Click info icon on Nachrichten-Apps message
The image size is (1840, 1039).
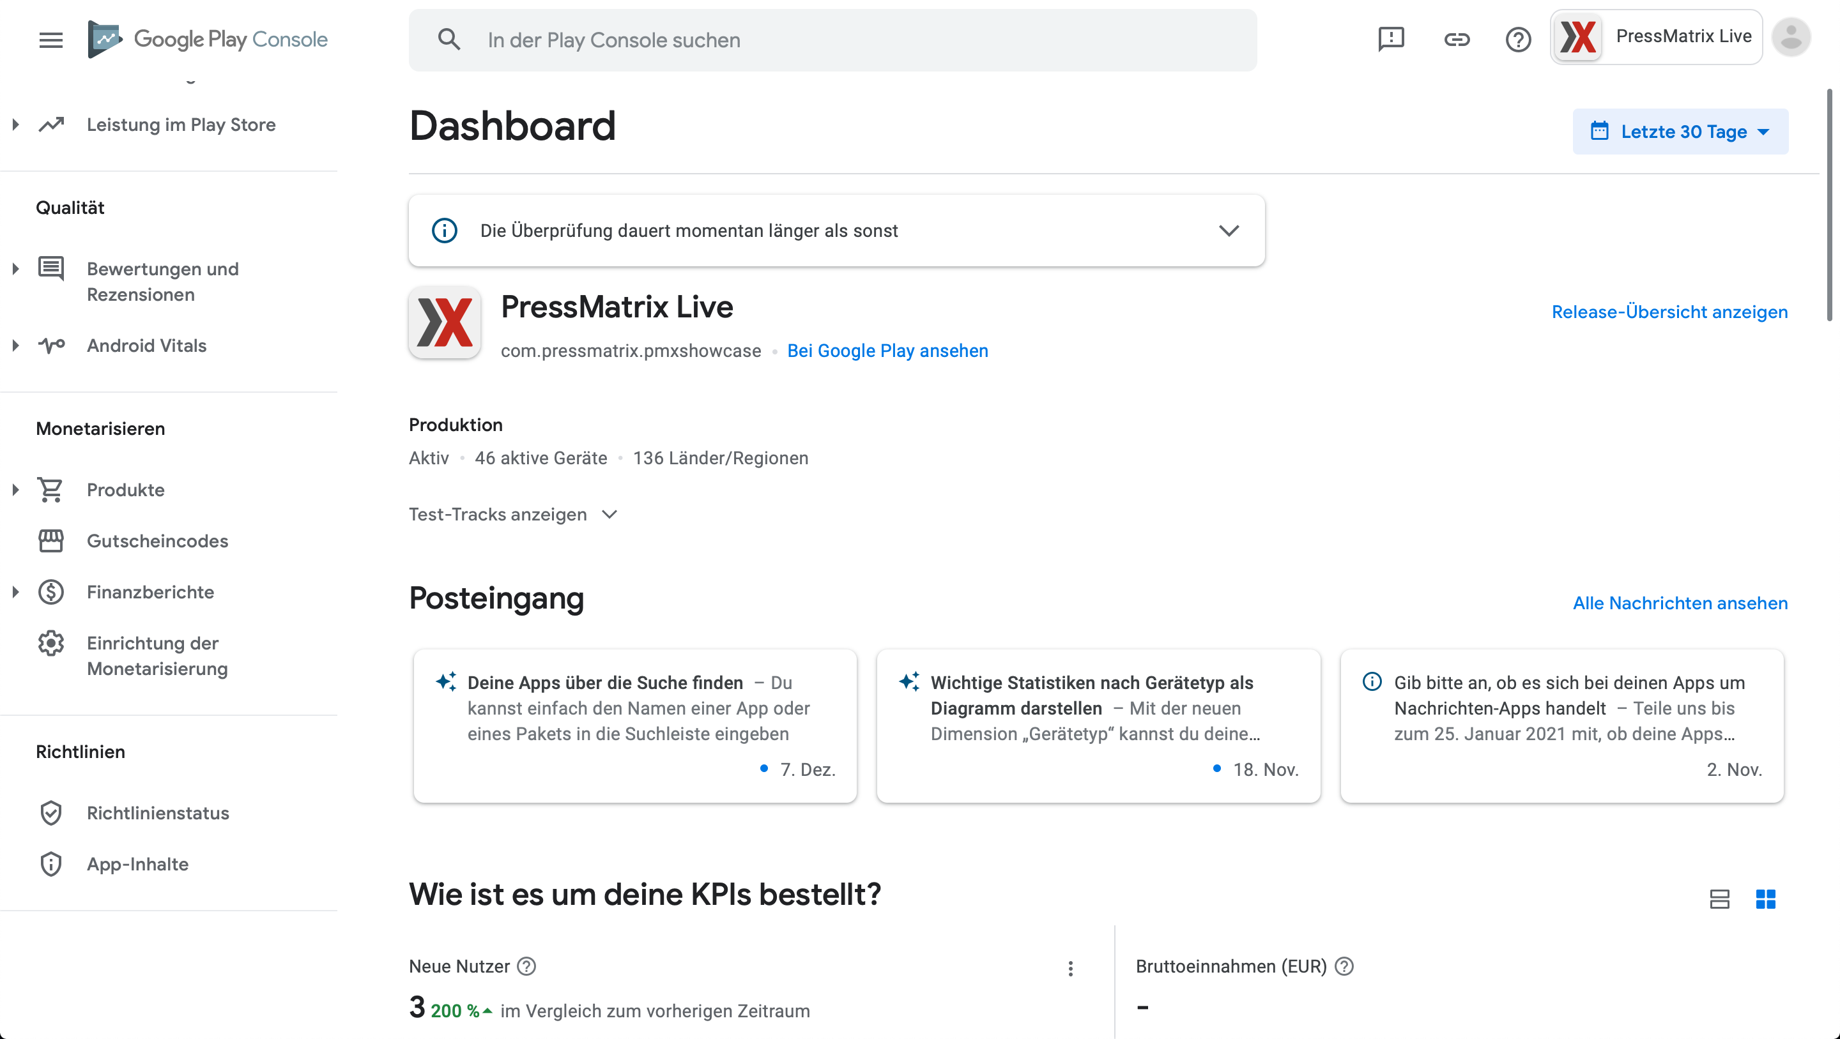tap(1372, 681)
